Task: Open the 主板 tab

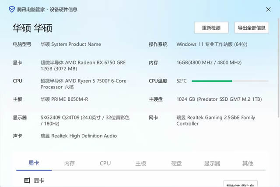Action: pos(141,163)
